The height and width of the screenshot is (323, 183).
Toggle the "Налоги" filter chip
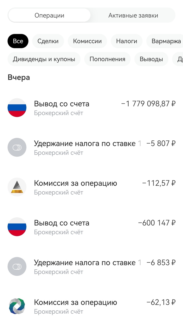tap(127, 41)
